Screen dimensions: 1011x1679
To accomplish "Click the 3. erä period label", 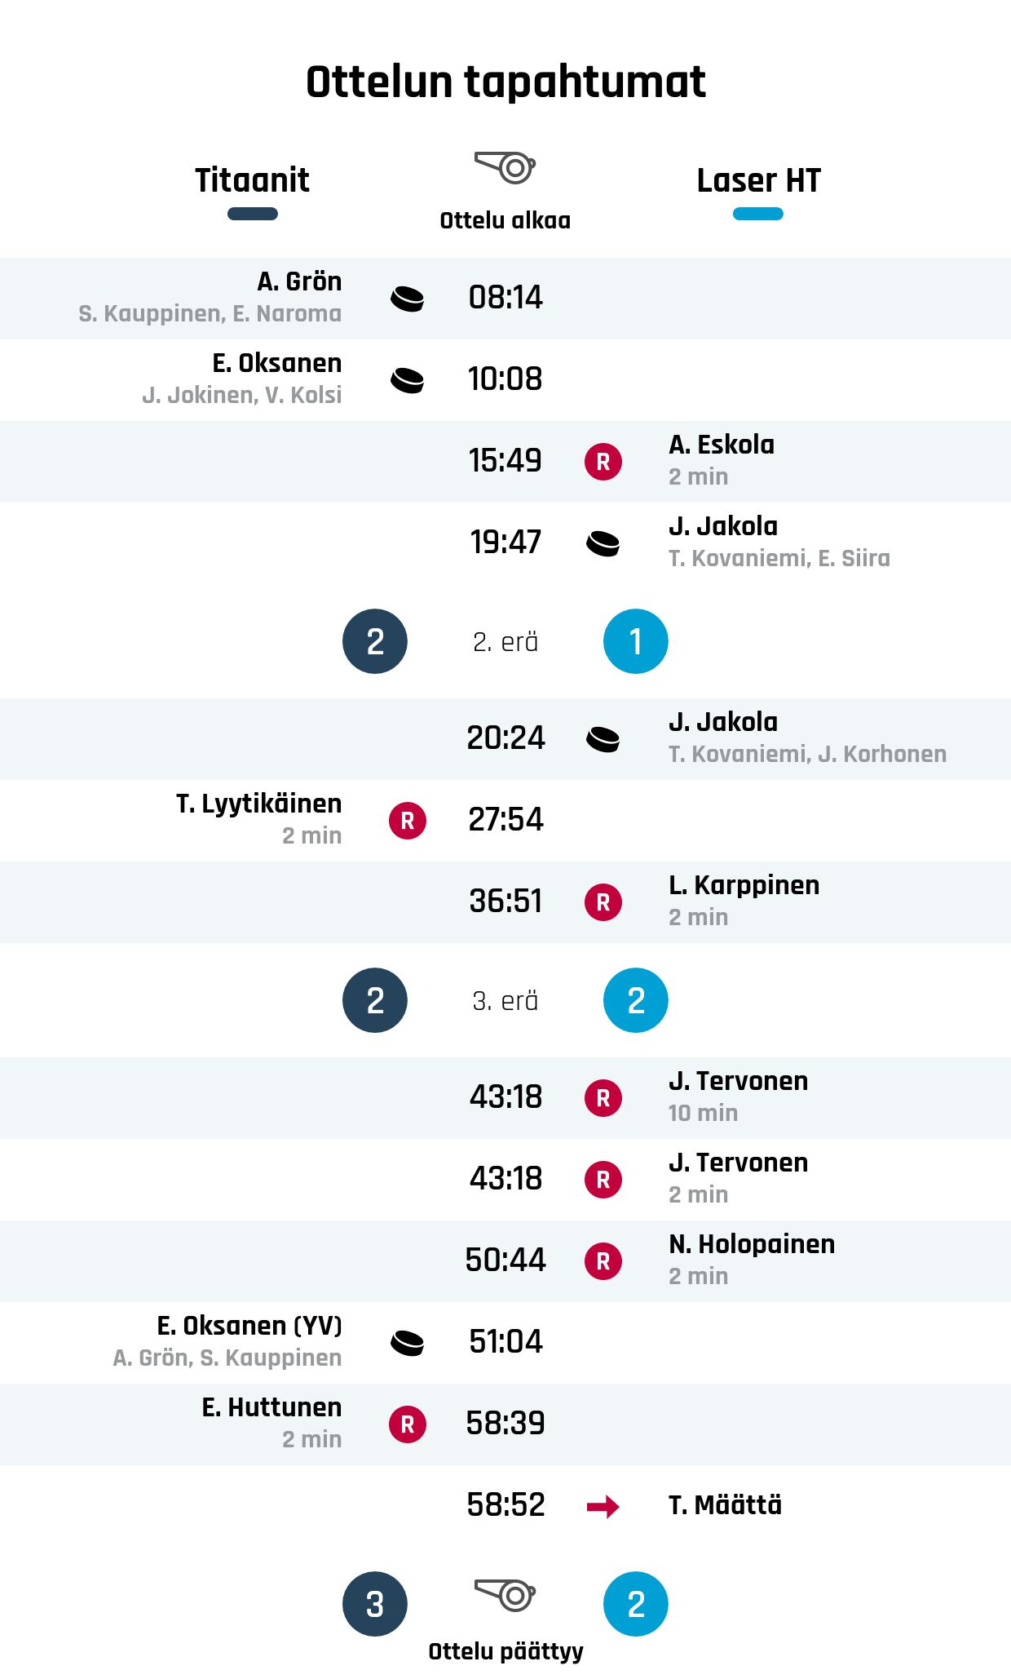I will click(505, 1001).
